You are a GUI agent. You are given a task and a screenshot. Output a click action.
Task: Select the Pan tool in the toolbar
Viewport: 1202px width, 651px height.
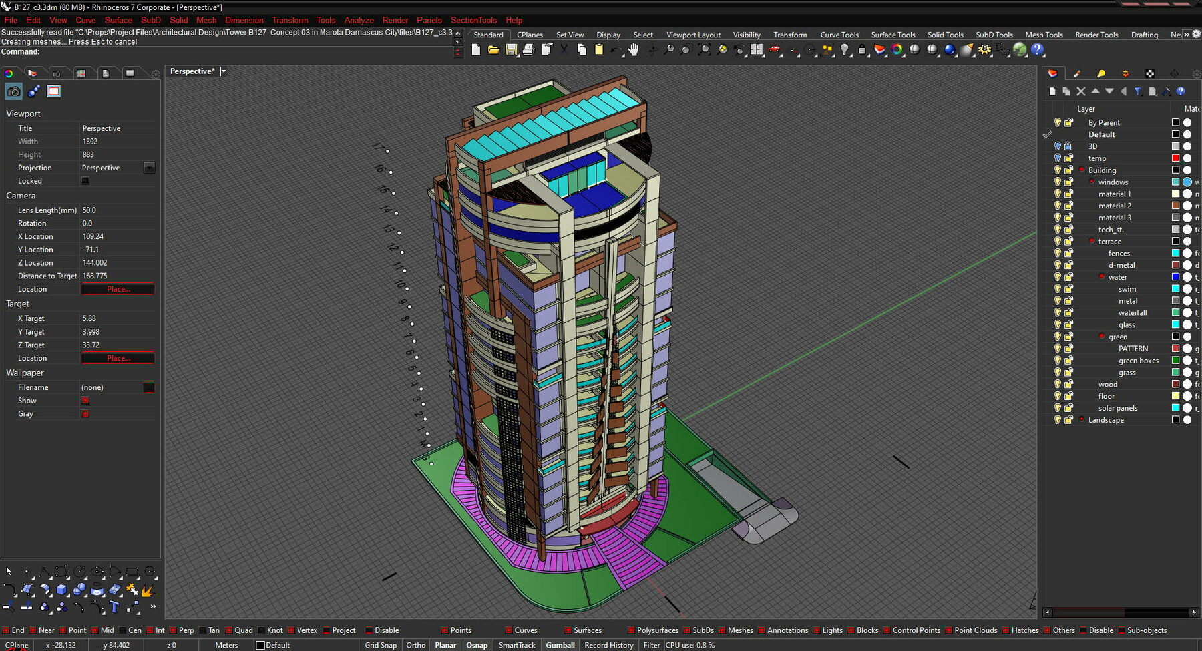(632, 50)
